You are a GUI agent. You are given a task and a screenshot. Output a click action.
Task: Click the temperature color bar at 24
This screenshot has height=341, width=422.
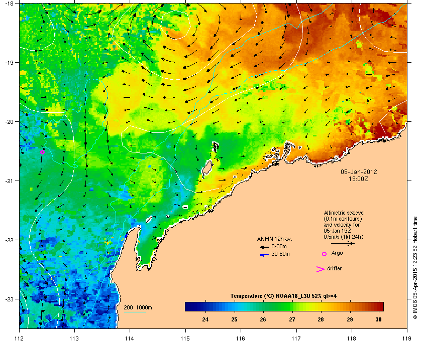point(205,306)
